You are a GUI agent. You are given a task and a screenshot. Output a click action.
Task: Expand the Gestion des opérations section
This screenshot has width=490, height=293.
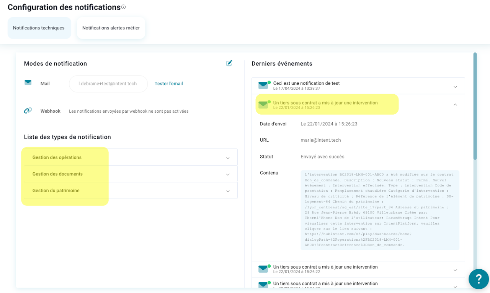228,158
